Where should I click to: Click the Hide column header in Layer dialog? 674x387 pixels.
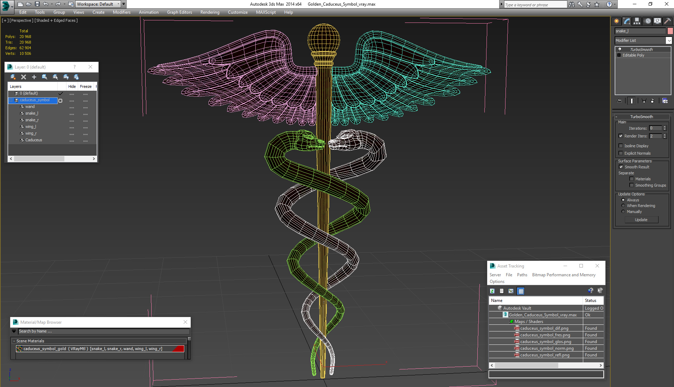tap(72, 86)
